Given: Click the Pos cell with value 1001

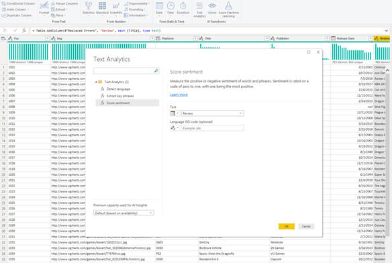Looking at the screenshot, I should (29, 67).
